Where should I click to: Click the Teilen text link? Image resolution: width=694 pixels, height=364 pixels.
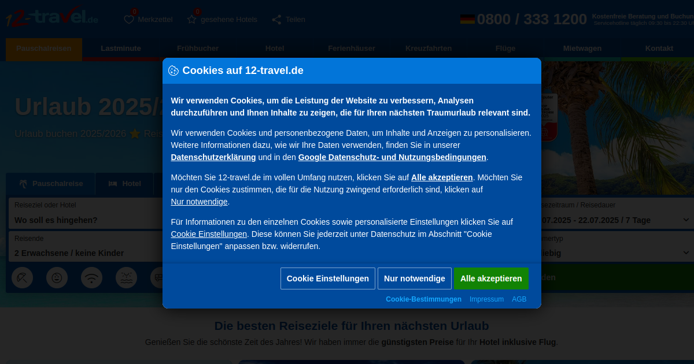tap(296, 20)
